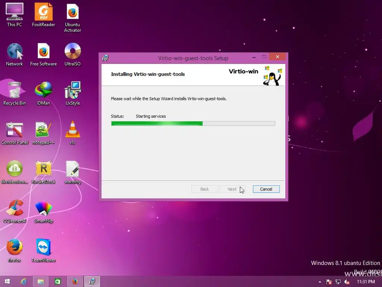Open the Store app in taskbar
The image size is (382, 287).
click(58, 281)
